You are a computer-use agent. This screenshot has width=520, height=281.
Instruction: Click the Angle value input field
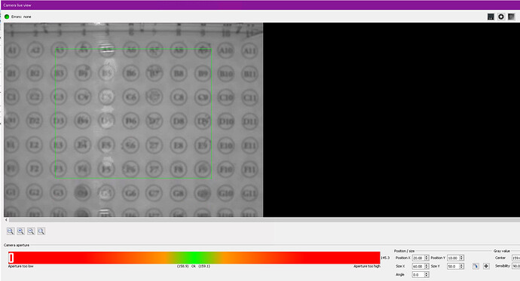pyautogui.click(x=418, y=275)
